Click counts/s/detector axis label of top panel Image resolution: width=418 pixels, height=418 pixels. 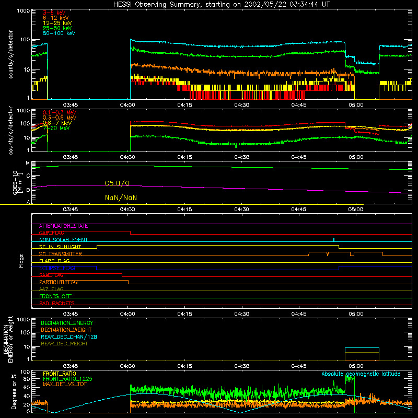10,54
